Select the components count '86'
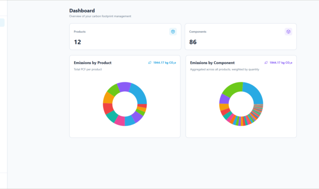Viewport: 319px width, 189px height. click(x=193, y=42)
